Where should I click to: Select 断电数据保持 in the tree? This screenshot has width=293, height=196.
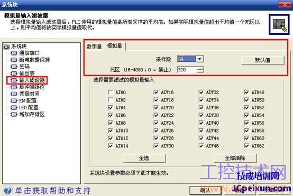34,60
